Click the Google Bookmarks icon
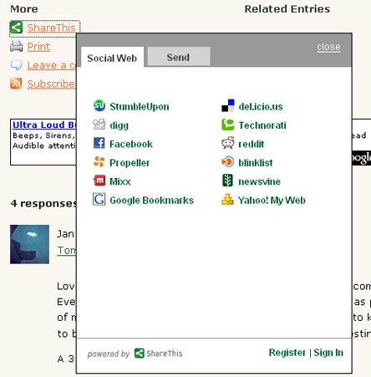 [x=99, y=200]
